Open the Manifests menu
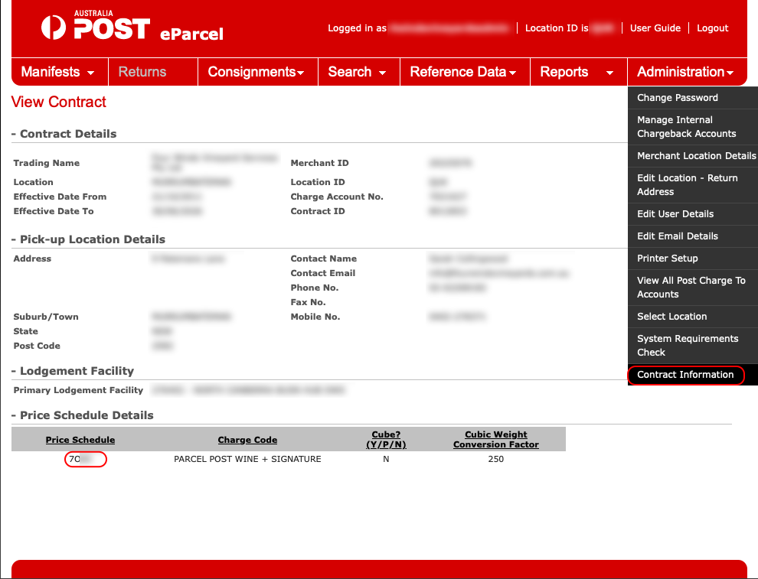Viewport: 758px width, 579px height. pos(60,72)
